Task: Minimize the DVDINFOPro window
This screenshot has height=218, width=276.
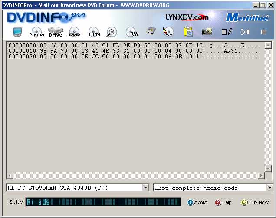Action: [256, 5]
